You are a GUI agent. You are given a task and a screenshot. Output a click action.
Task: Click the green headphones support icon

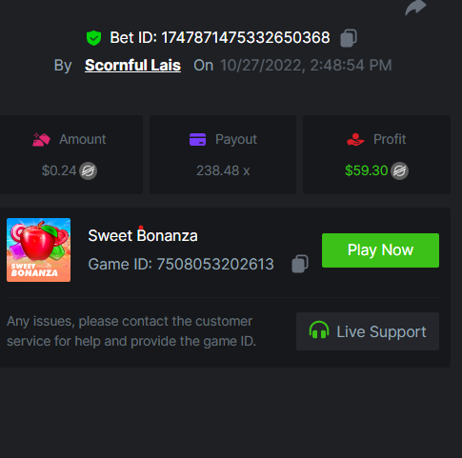[319, 330]
